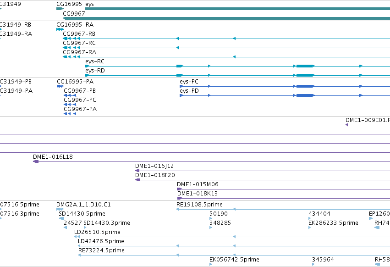This screenshot has height=267, width=390.
Task: Select the DME1-018K13 clone label
Action: (x=197, y=194)
